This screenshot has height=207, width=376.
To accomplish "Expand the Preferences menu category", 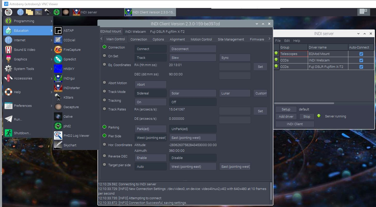I will 28,106.
